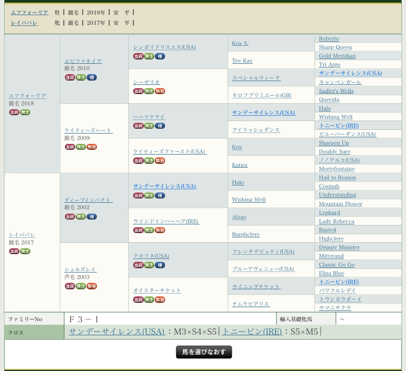Click the blue 種 badge under ハーツクライ

(x=160, y=125)
